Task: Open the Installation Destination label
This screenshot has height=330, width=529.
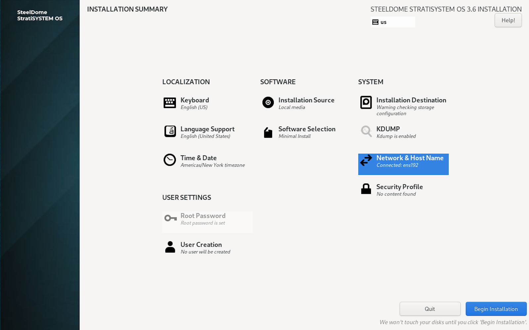Action: click(411, 100)
